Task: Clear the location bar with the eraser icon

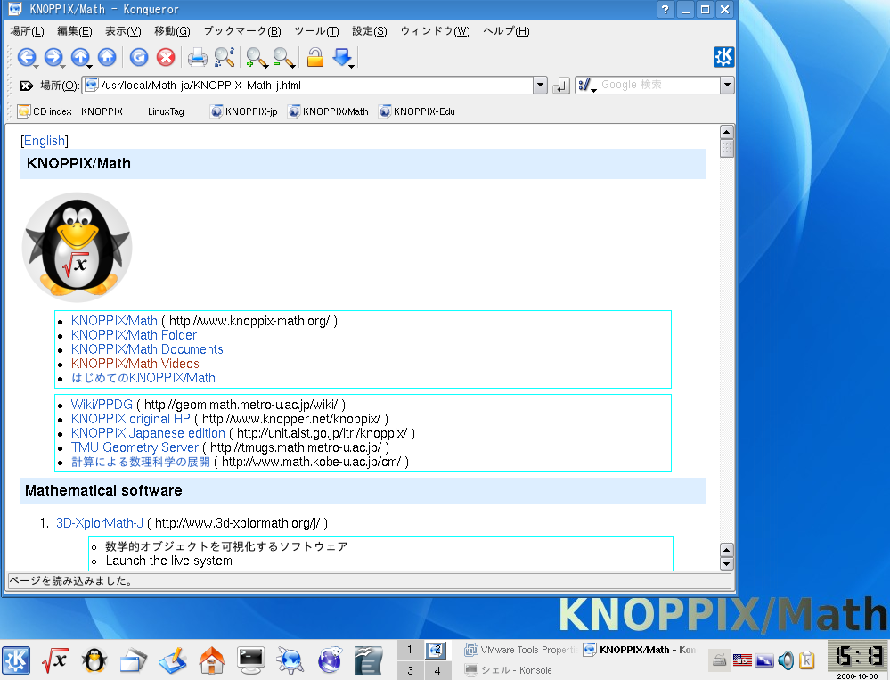Action: point(26,86)
